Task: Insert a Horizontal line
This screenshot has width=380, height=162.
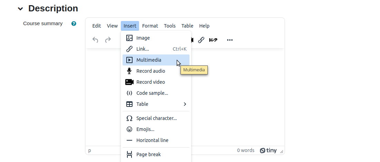Action: coord(156,140)
